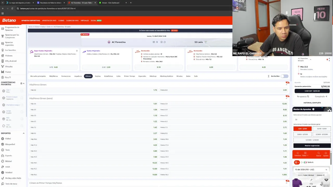Toggle the Bet Builder switch

pyautogui.click(x=285, y=76)
